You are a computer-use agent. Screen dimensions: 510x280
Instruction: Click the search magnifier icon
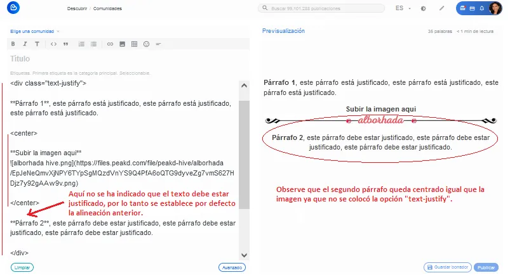coord(265,8)
